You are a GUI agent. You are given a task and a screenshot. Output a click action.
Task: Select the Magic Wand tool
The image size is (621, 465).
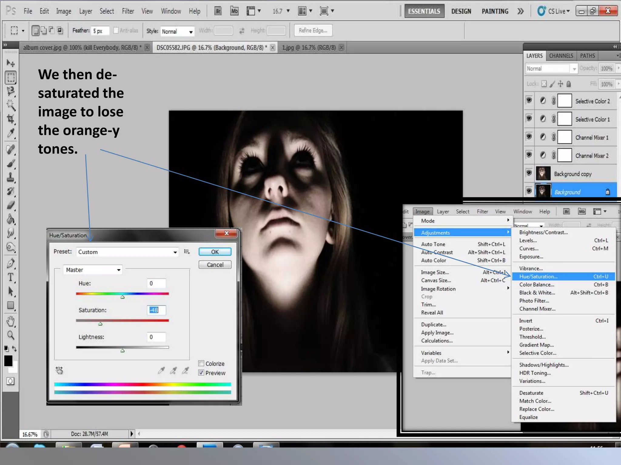point(11,105)
